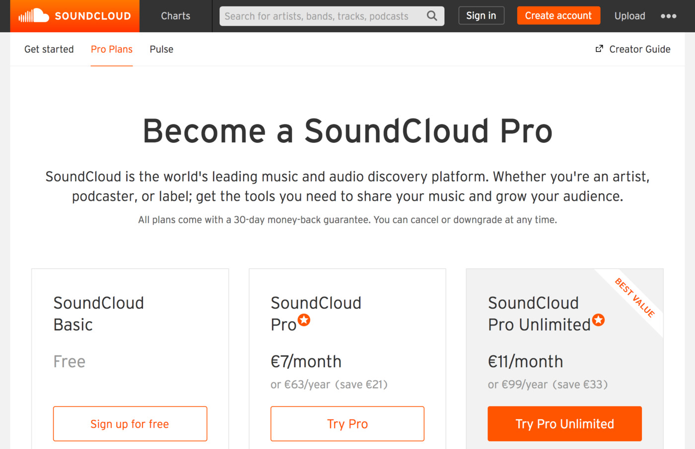Open the ellipsis more-options menu
Image resolution: width=695 pixels, height=449 pixels.
668,15
